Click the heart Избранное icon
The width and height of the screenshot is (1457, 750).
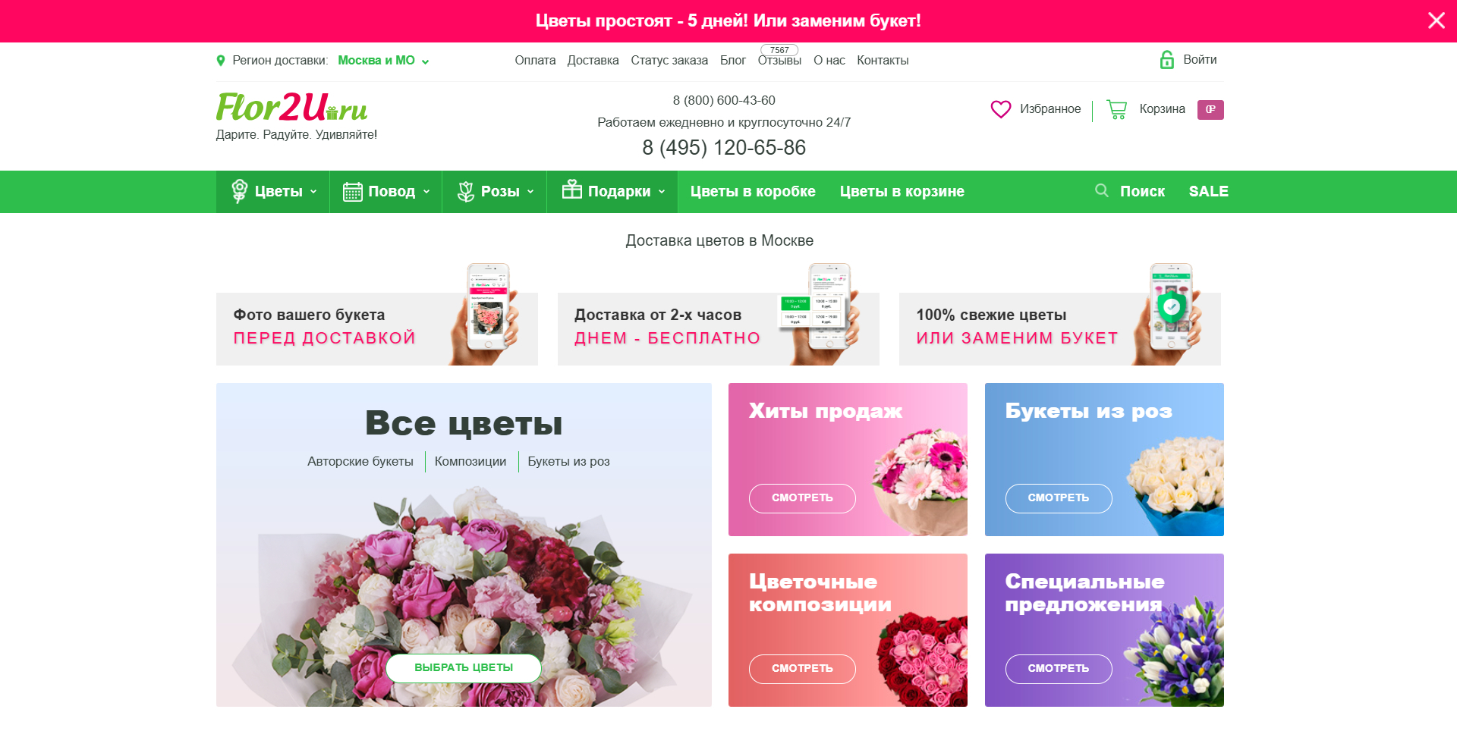(1000, 109)
